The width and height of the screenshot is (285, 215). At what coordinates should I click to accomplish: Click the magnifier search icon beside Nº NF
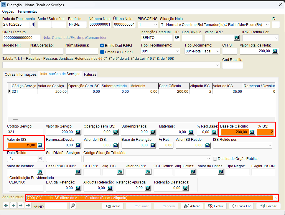tap(73, 206)
